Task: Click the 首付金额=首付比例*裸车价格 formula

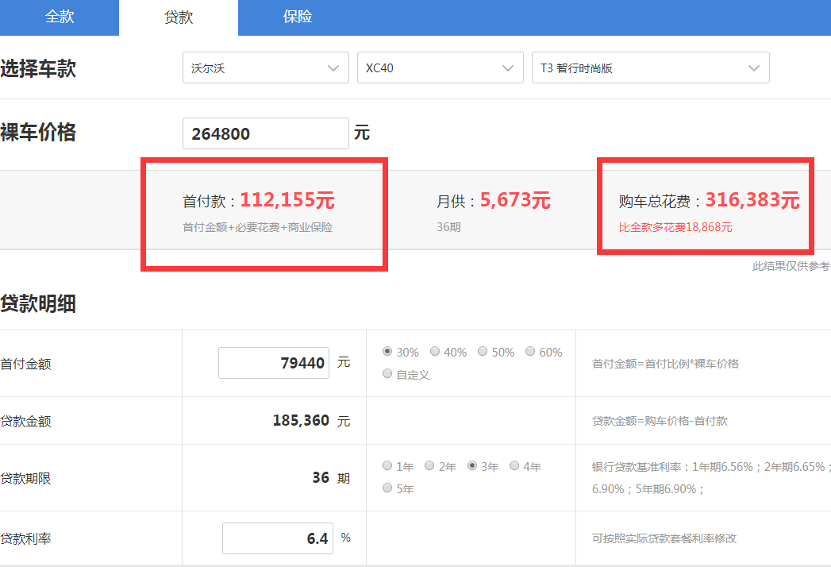Action: click(x=665, y=364)
